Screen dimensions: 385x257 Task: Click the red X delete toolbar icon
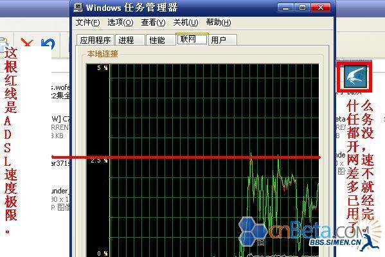pyautogui.click(x=27, y=42)
